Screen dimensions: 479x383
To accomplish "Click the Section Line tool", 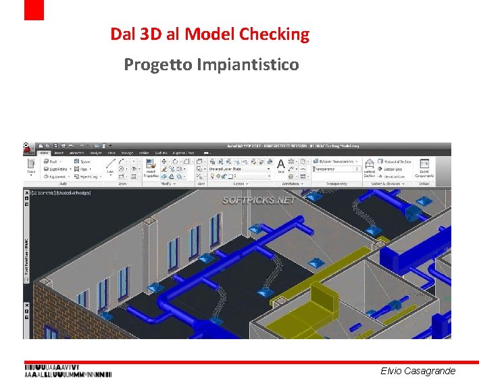I will point(390,169).
